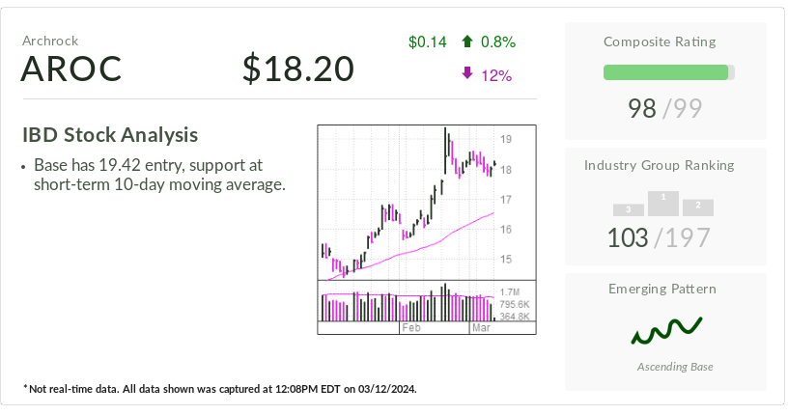
Task: Select the Industry Group Ranking label
Action: click(x=665, y=165)
